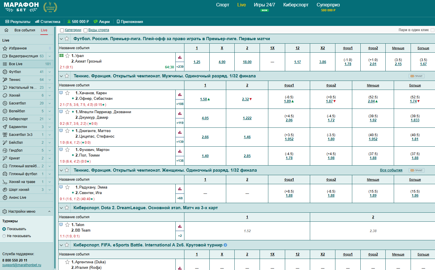This screenshot has width=435, height=270.
Task: Enable the Категории checkbox
Action: (62, 30)
